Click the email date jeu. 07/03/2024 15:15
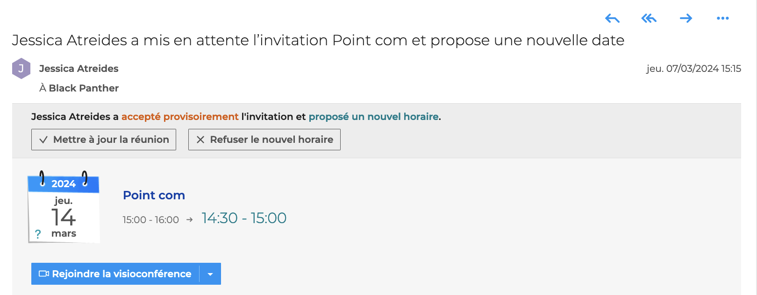The image size is (757, 295). (x=693, y=69)
